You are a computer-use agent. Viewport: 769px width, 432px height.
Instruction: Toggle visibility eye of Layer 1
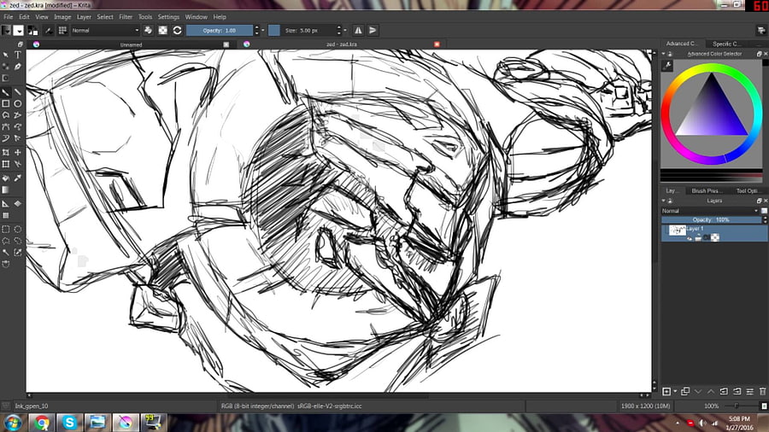click(x=690, y=237)
